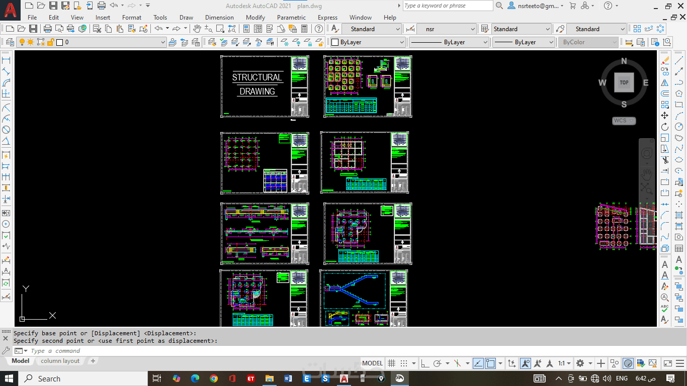The image size is (687, 386).
Task: Click the Text Style icon beside Standard dropdown
Action: click(334, 29)
